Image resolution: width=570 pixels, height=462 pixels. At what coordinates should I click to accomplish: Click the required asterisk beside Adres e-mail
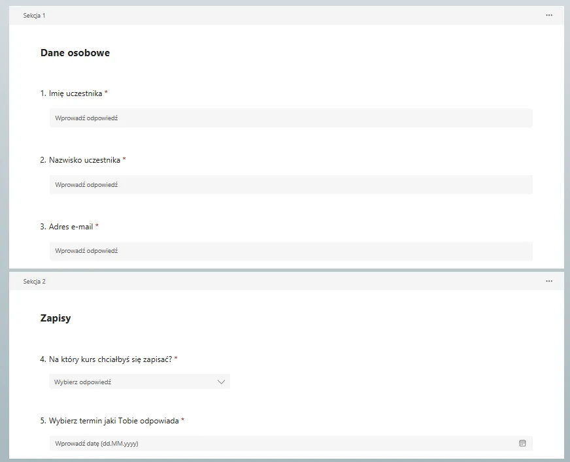(97, 226)
